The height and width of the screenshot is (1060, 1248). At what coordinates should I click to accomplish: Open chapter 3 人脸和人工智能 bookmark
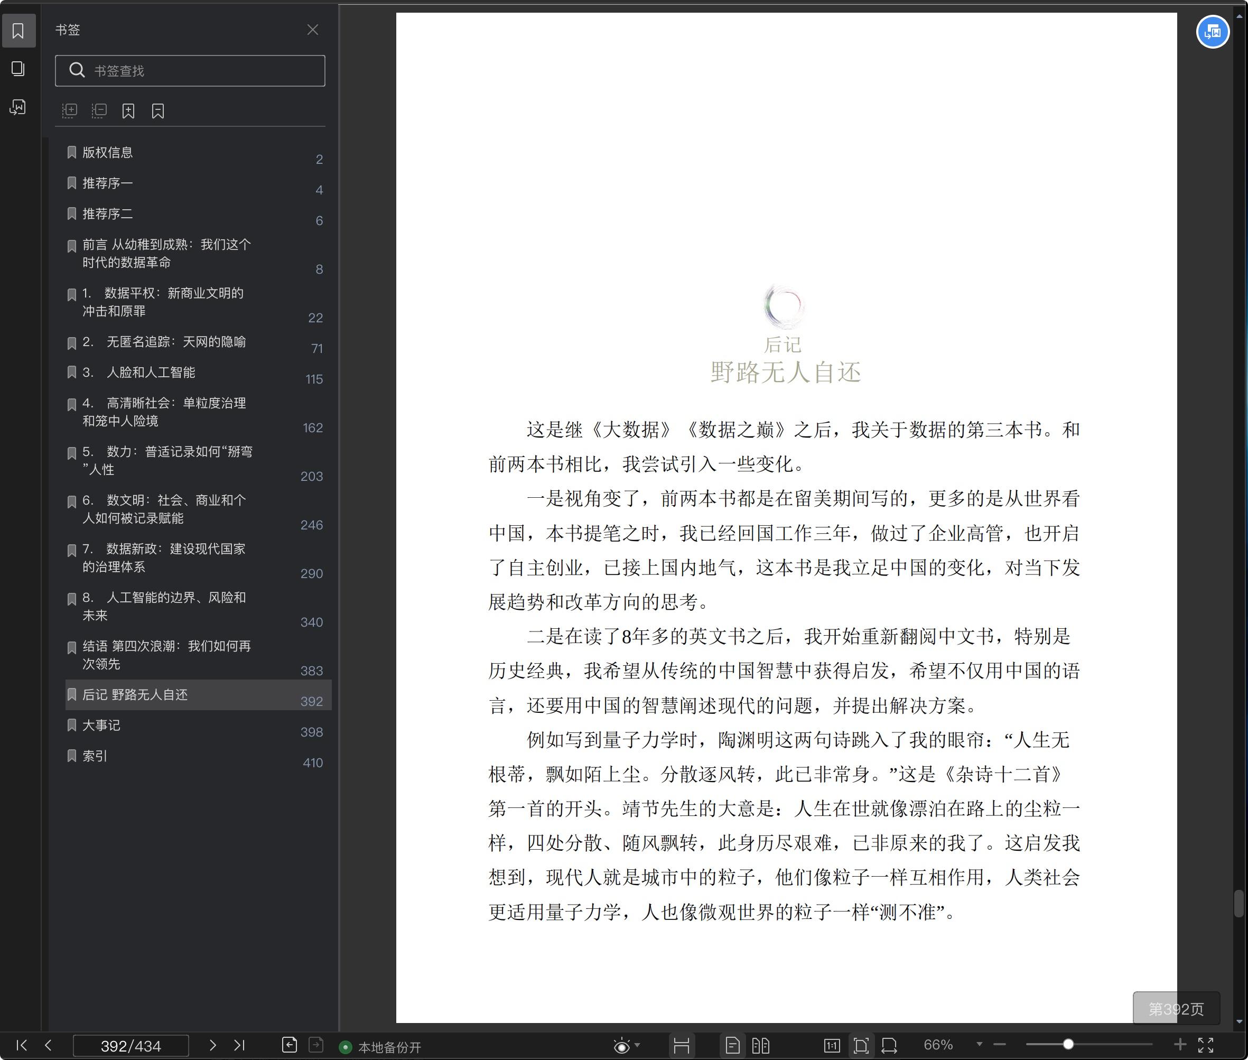(x=198, y=373)
